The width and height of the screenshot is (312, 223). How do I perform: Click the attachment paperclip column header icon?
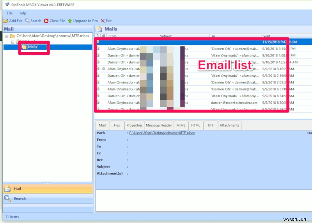tap(103, 36)
